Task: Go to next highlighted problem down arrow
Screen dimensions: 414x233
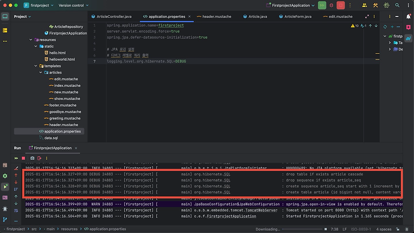Action: [x=376, y=26]
